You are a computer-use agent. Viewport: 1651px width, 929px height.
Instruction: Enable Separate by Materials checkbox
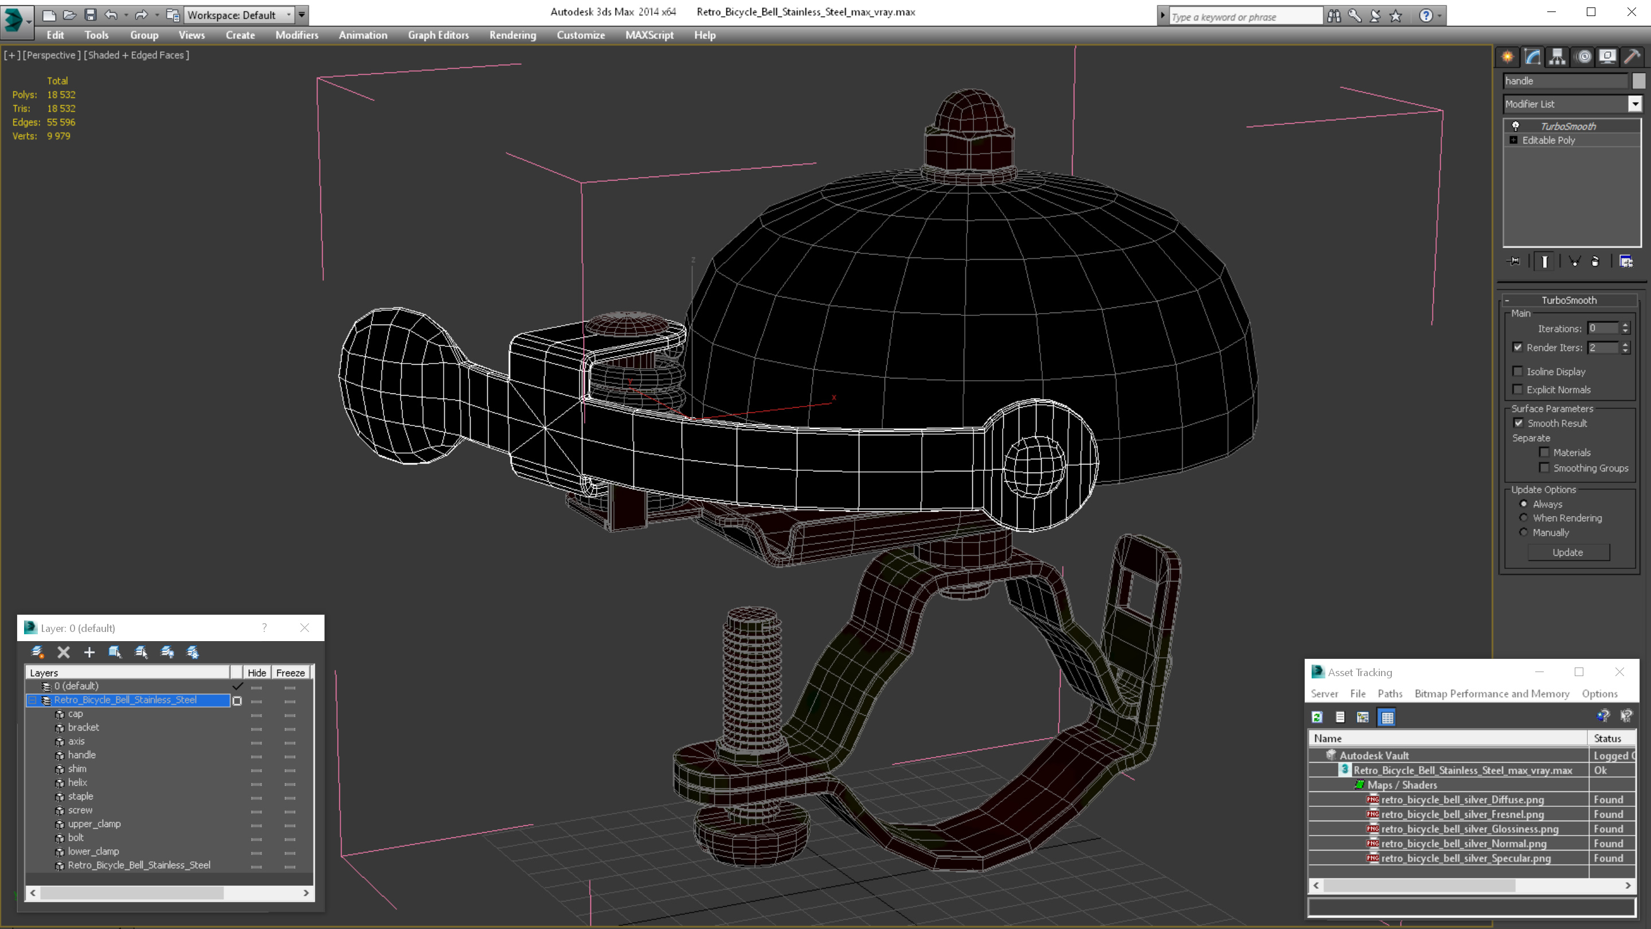[1544, 452]
